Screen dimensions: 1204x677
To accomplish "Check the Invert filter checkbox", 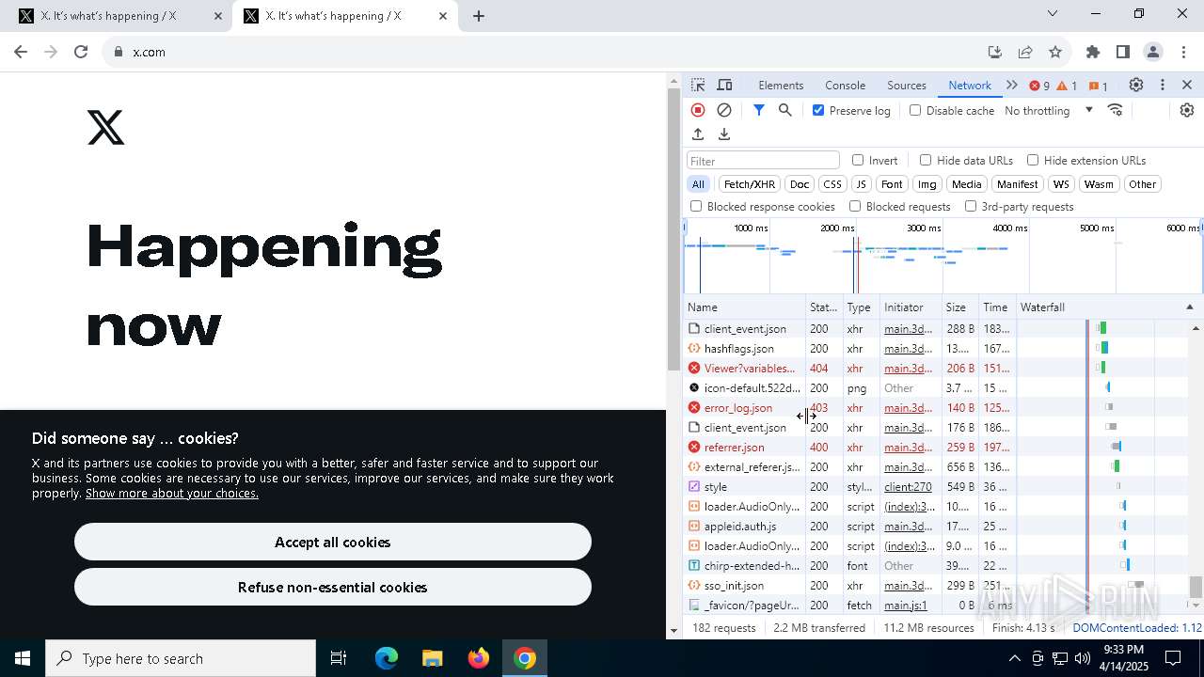I will [858, 160].
